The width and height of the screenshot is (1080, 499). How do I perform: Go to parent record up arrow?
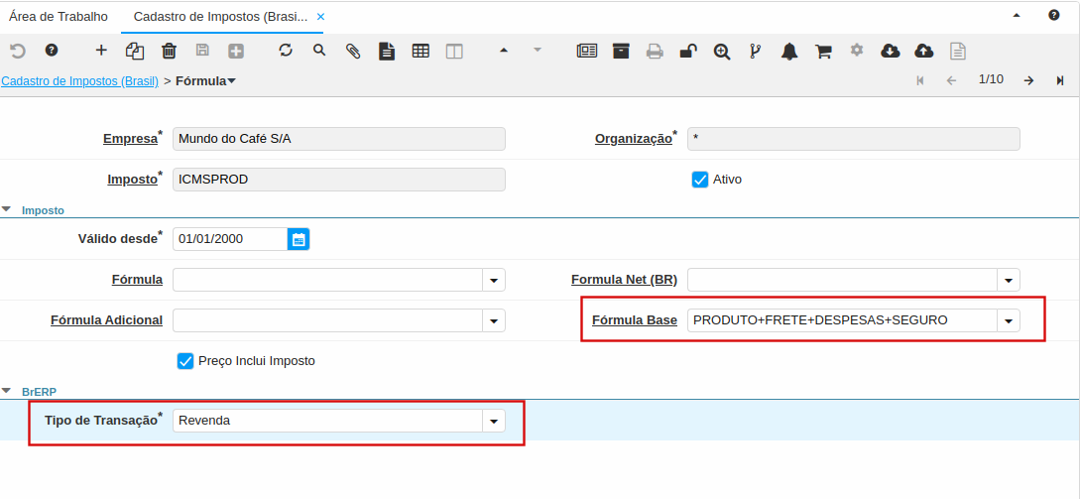[x=504, y=51]
